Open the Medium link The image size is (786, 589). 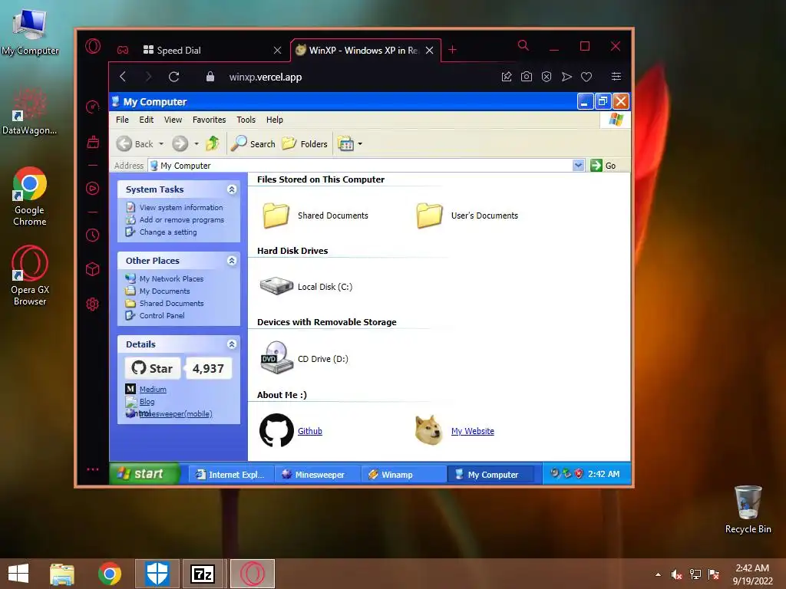pyautogui.click(x=153, y=389)
